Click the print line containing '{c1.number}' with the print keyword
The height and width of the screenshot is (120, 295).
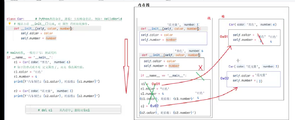point(57,81)
